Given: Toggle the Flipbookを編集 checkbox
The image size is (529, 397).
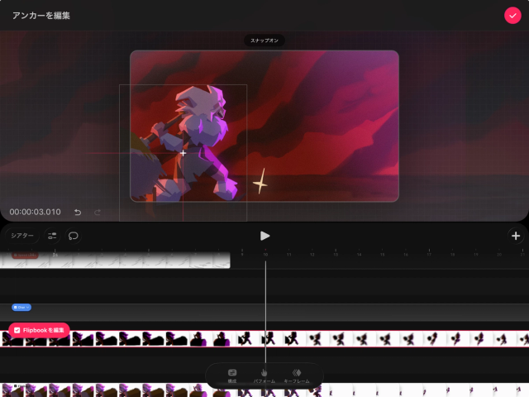Looking at the screenshot, I should click(x=17, y=330).
